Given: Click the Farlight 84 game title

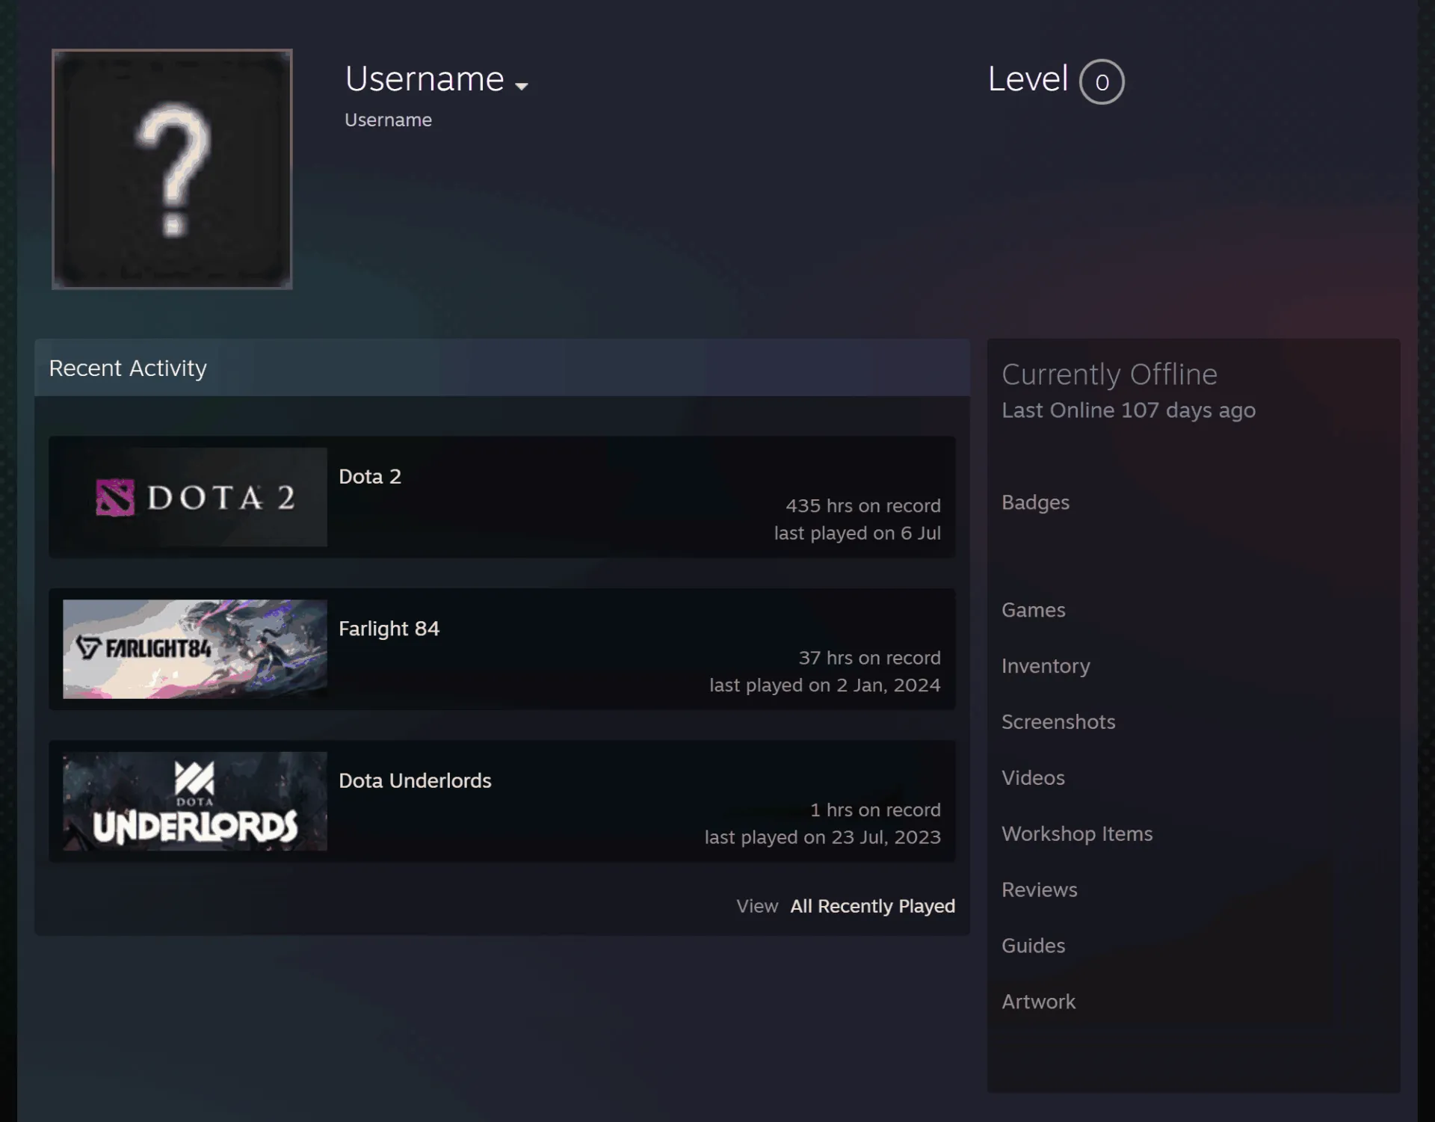Looking at the screenshot, I should (389, 629).
